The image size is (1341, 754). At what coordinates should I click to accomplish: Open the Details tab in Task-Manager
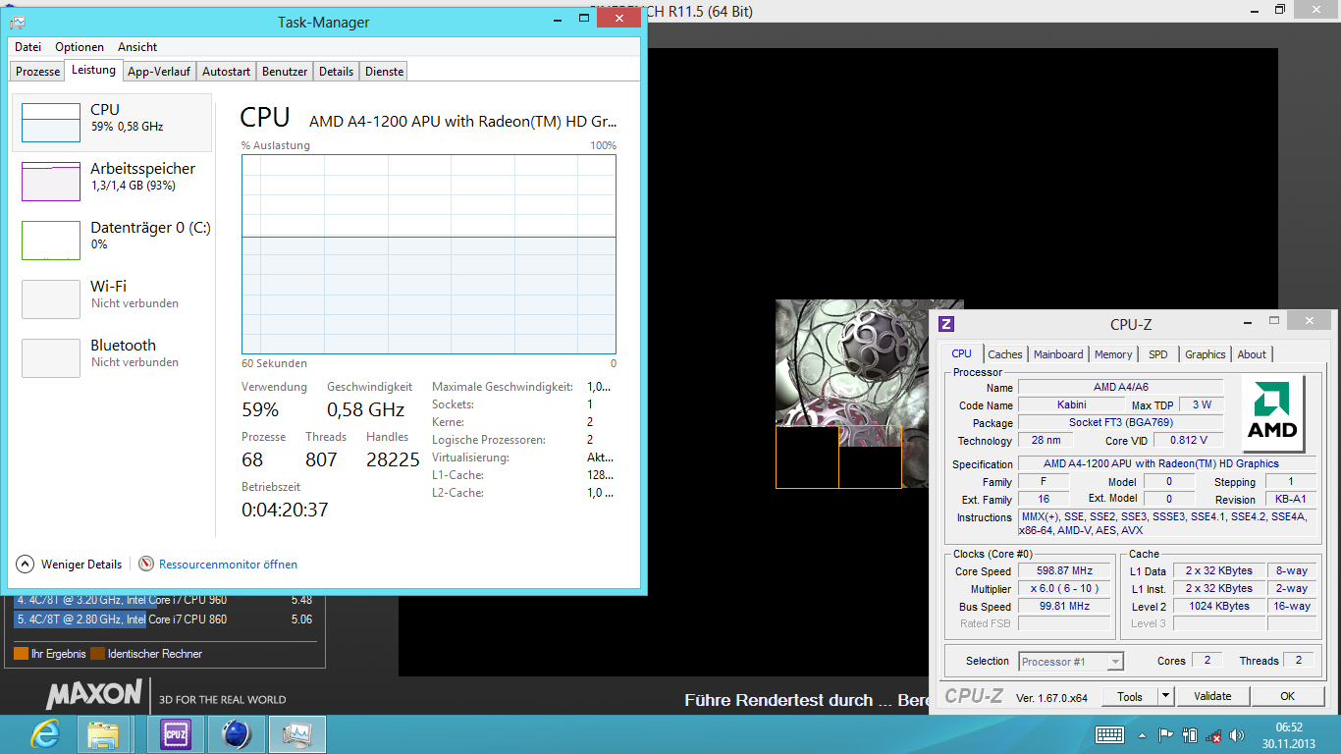pyautogui.click(x=336, y=72)
